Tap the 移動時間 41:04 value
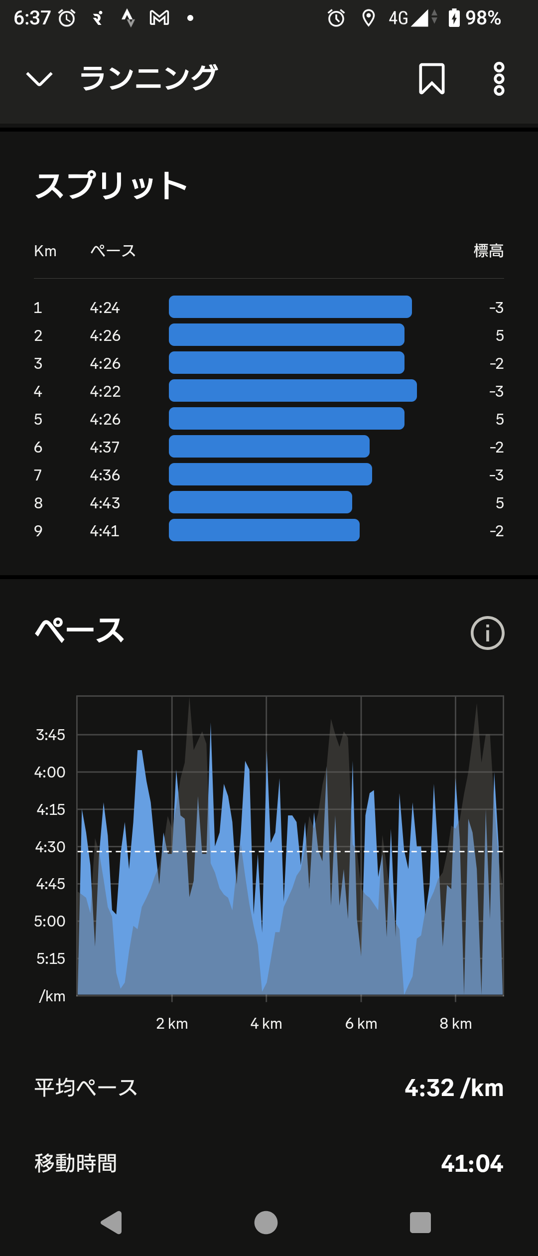The height and width of the screenshot is (1256, 538). click(472, 1164)
